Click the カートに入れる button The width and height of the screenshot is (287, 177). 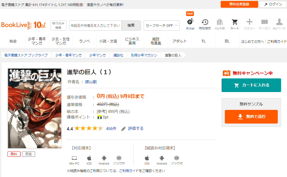[251, 85]
